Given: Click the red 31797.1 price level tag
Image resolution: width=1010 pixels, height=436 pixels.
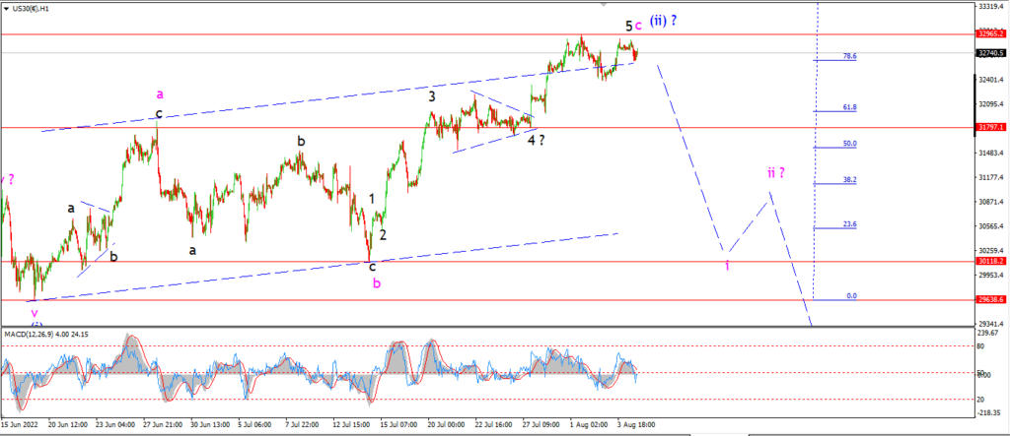Looking at the screenshot, I should point(990,128).
